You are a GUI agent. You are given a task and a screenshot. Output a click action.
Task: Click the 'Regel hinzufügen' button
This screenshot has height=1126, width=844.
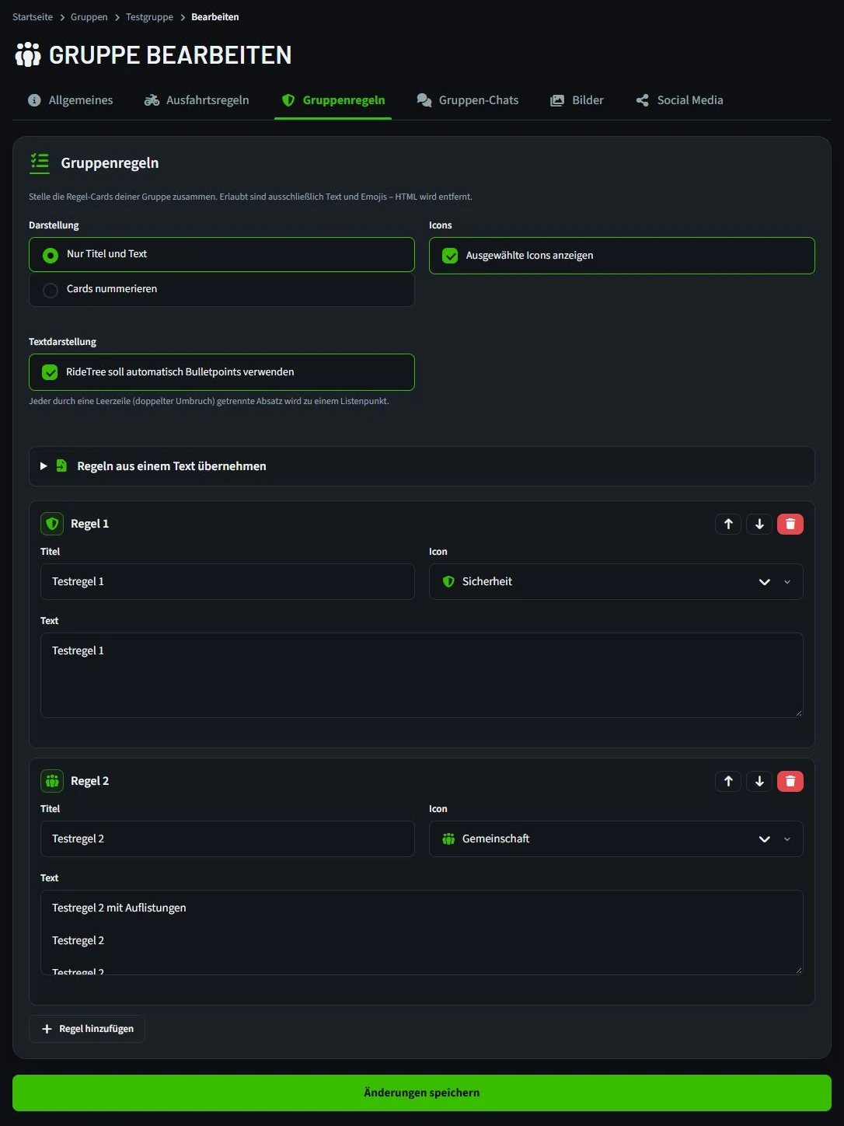(x=87, y=1029)
